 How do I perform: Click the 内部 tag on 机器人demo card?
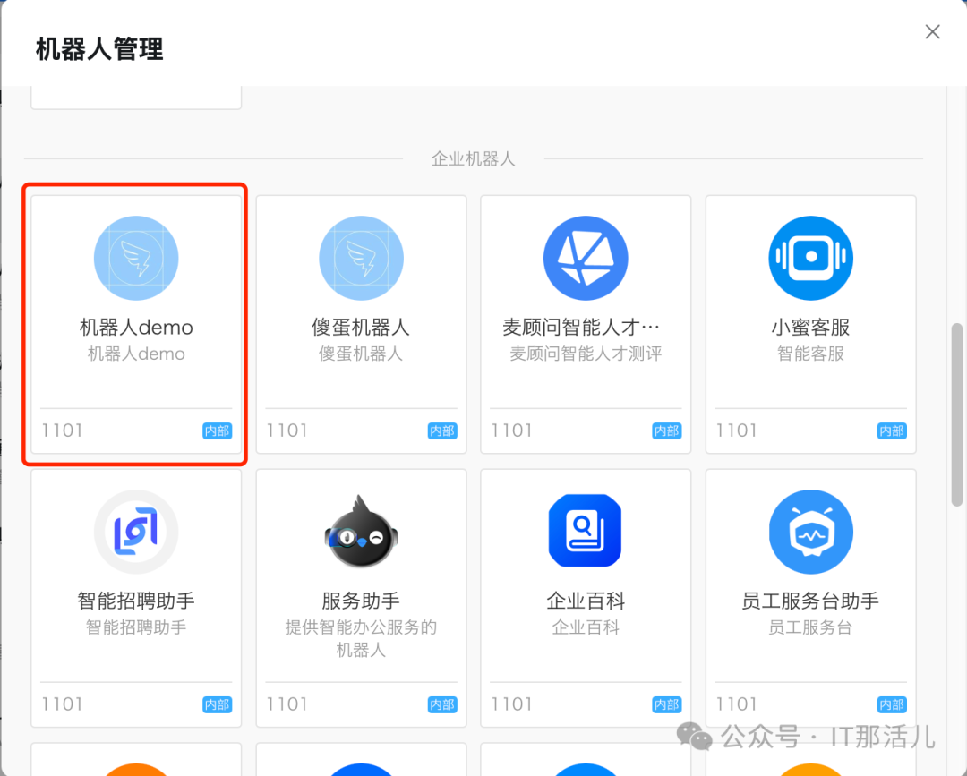pos(217,431)
